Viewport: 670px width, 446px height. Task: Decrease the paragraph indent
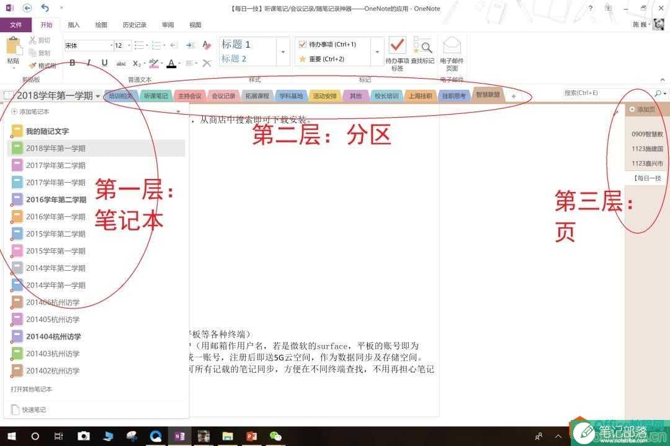click(x=174, y=45)
